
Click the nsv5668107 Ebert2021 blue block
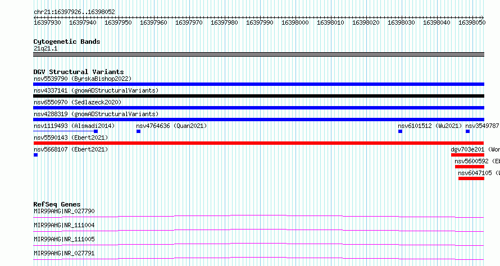click(35, 155)
